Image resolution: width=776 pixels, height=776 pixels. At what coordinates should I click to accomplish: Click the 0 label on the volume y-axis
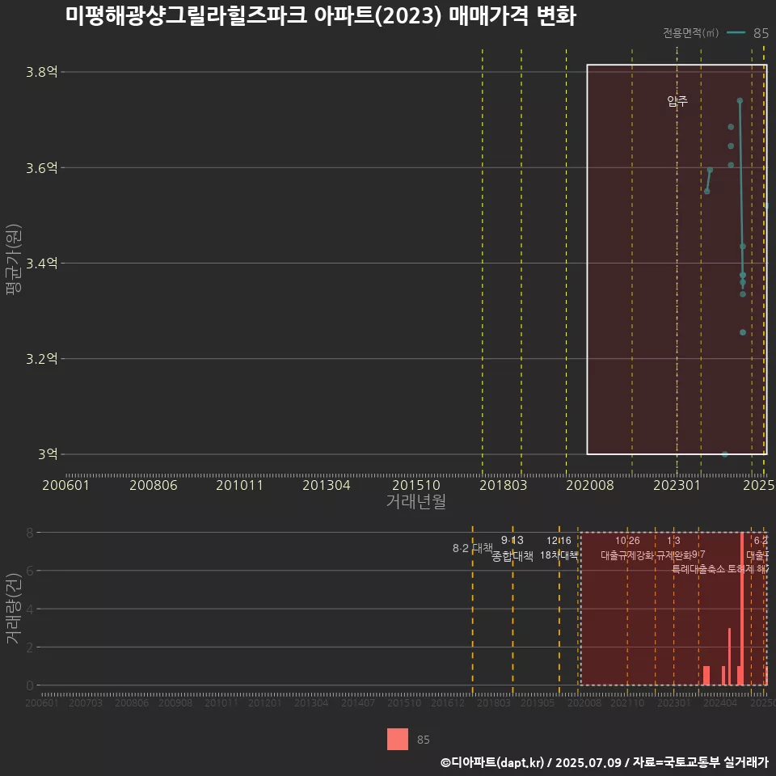click(30, 685)
